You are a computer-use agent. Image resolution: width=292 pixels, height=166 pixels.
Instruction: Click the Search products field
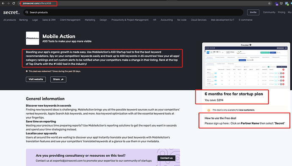pyautogui.click(x=133, y=12)
